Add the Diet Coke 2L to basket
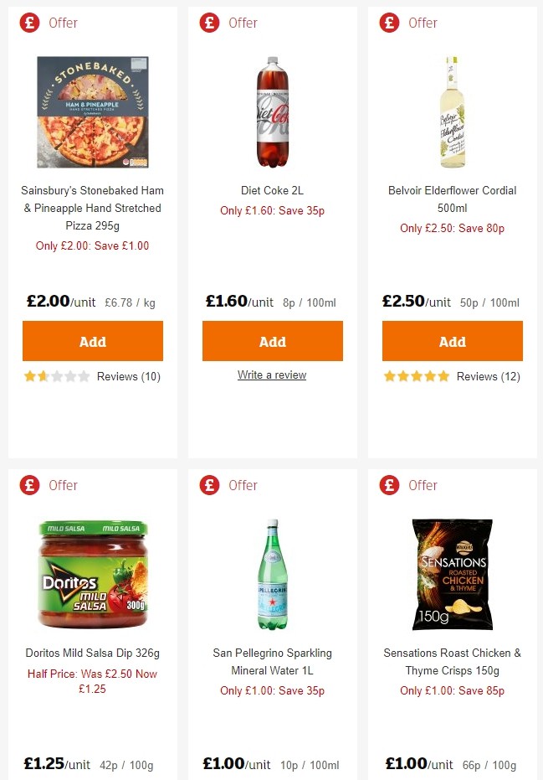The image size is (543, 780). click(x=272, y=341)
